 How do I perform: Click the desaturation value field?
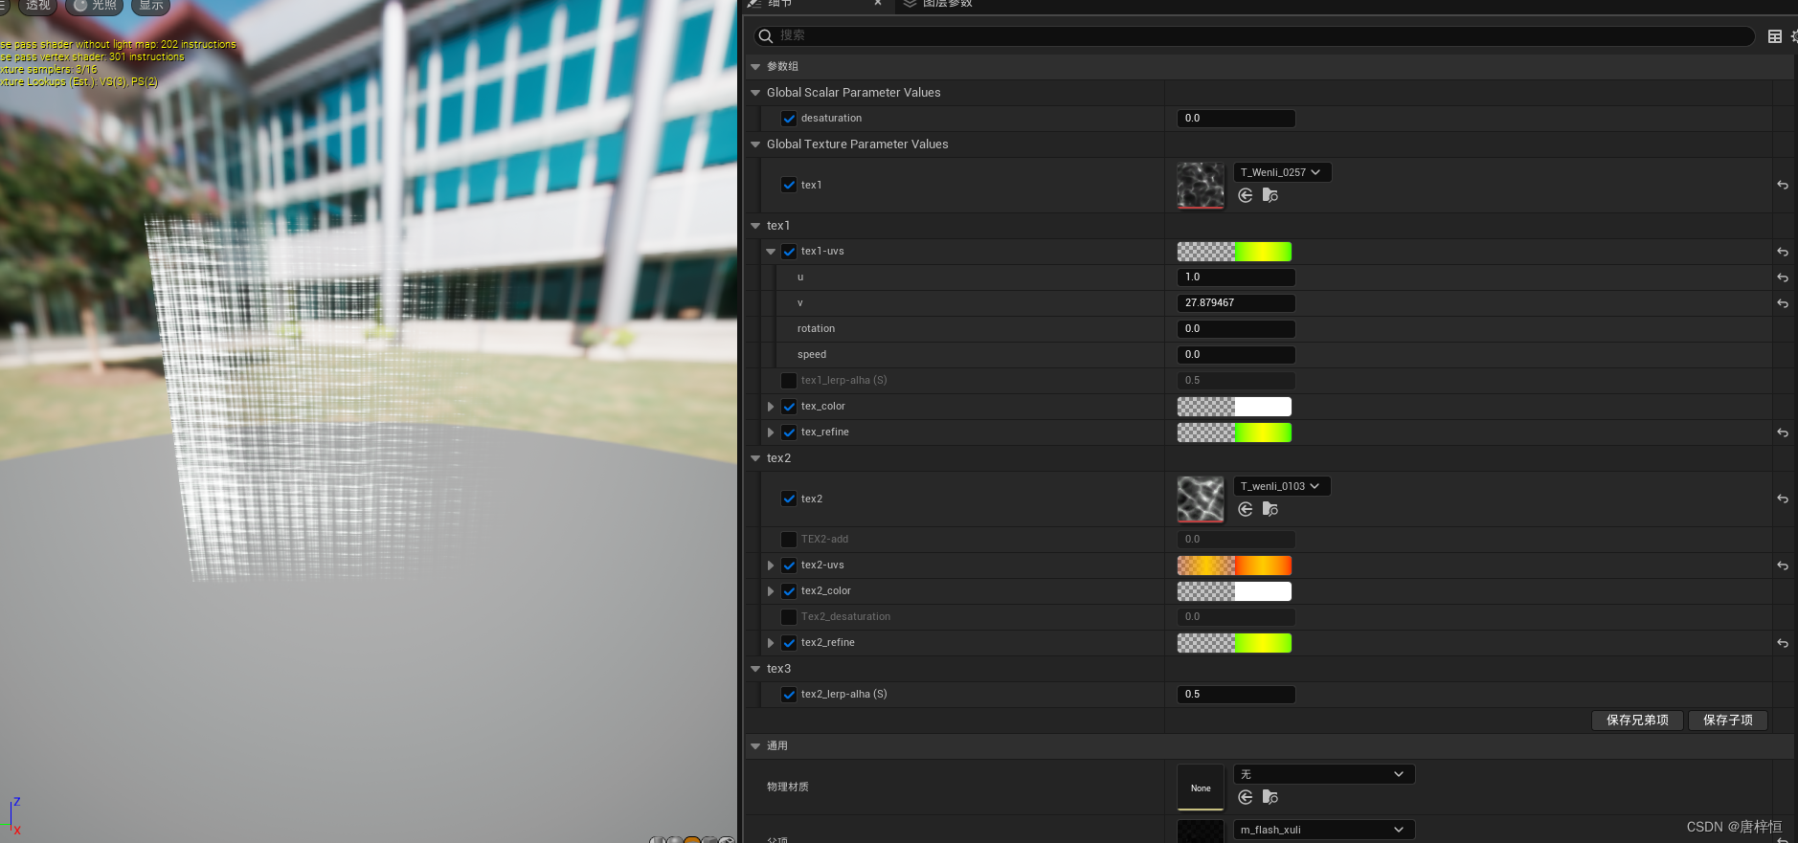click(1236, 119)
